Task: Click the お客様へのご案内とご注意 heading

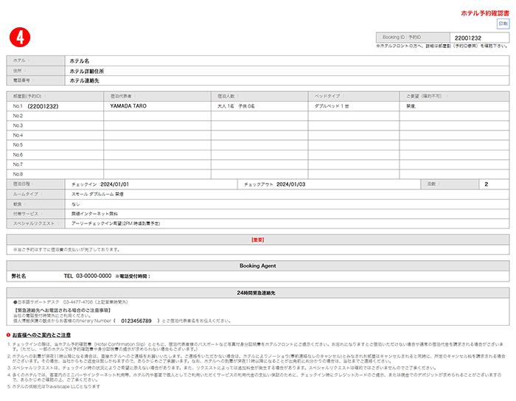Action: point(43,335)
